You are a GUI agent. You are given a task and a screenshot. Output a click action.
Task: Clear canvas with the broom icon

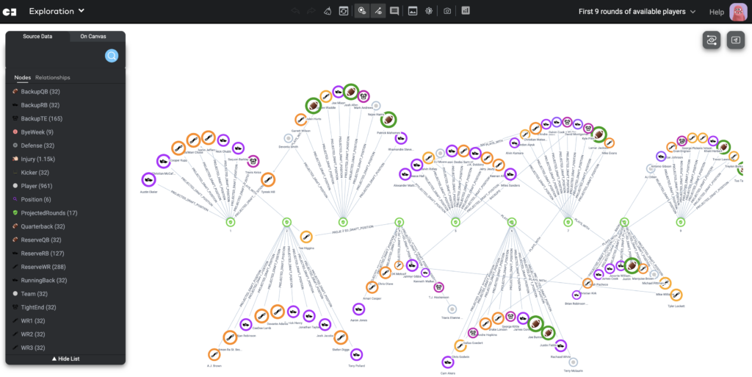[x=327, y=11]
